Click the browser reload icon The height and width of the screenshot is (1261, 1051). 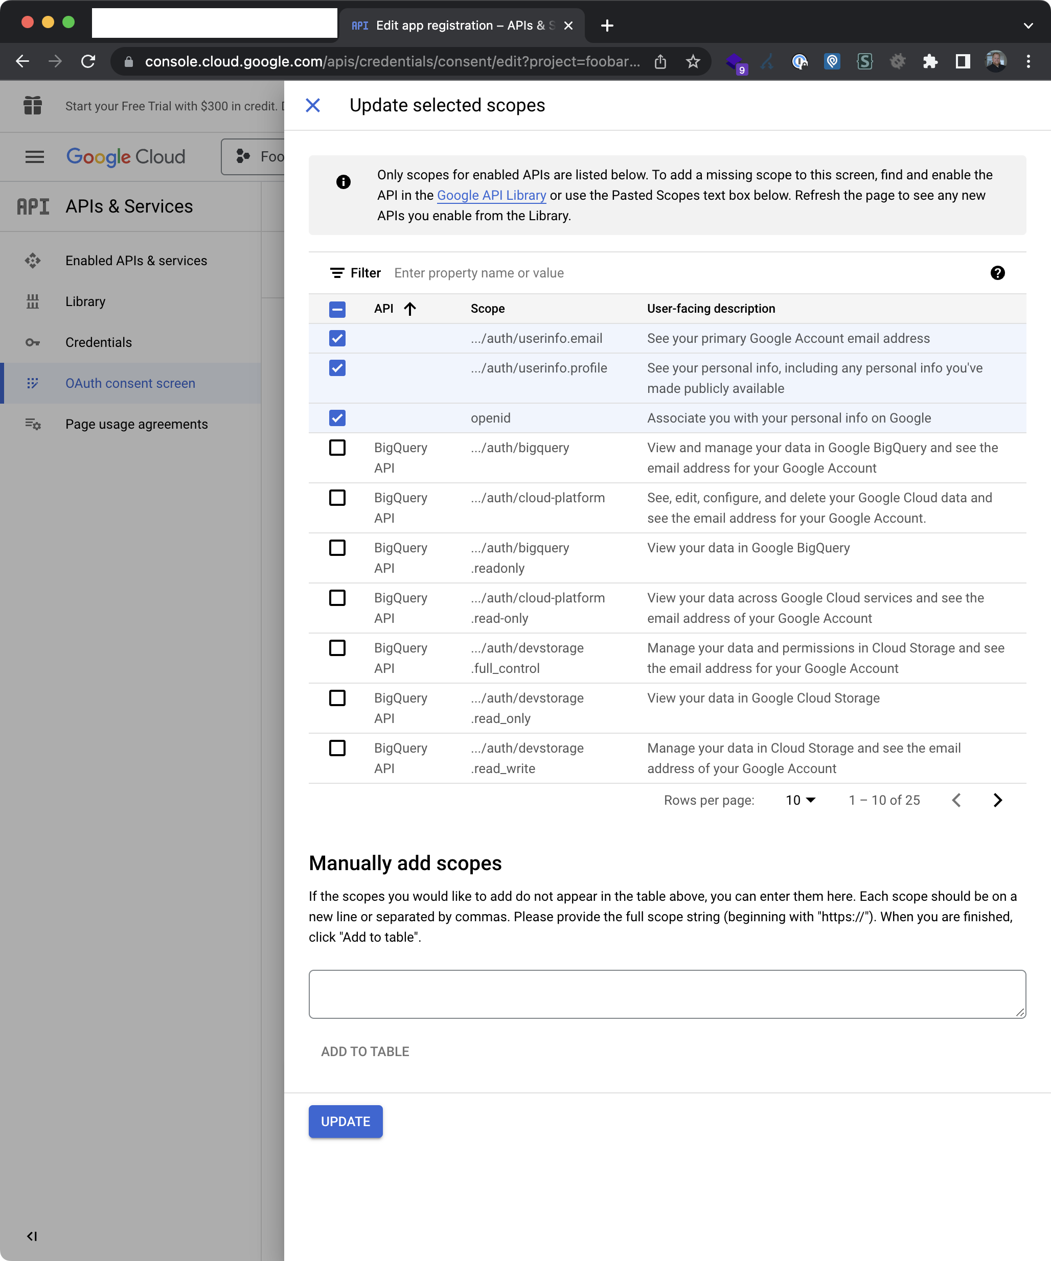pos(88,61)
